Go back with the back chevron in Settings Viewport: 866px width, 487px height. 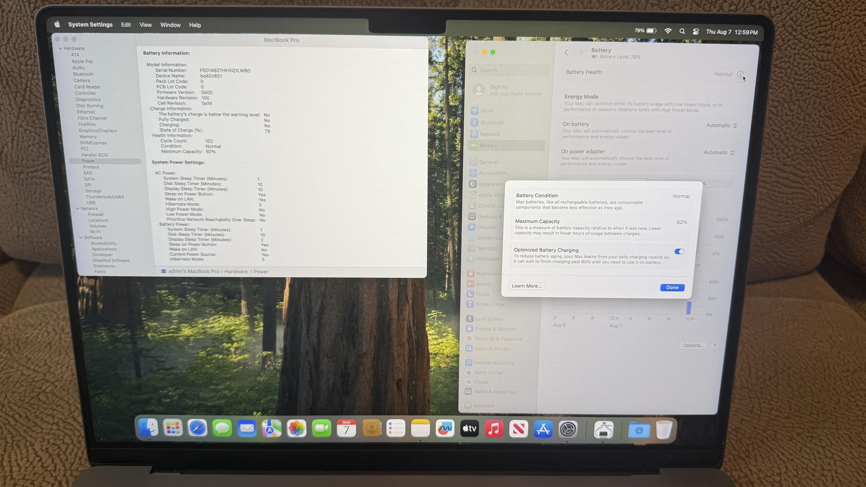pyautogui.click(x=567, y=53)
